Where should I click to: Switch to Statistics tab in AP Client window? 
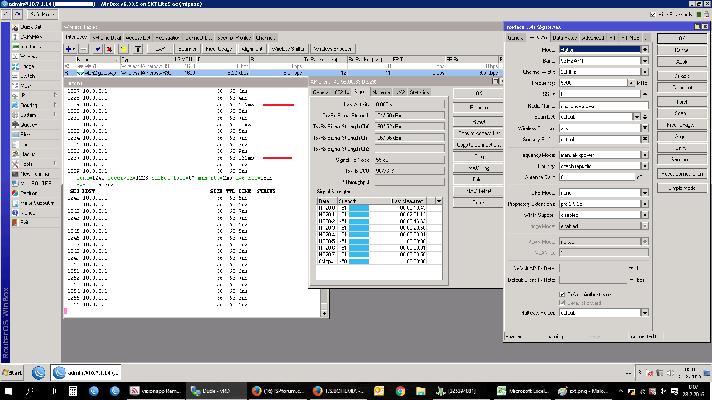(x=419, y=92)
